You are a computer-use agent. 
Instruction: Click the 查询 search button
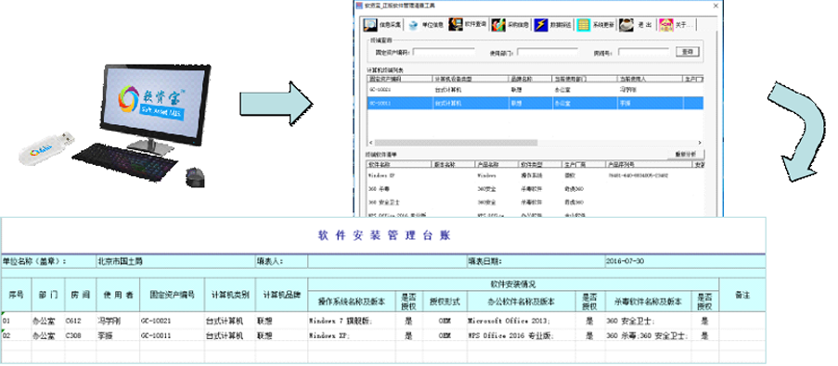click(x=688, y=52)
